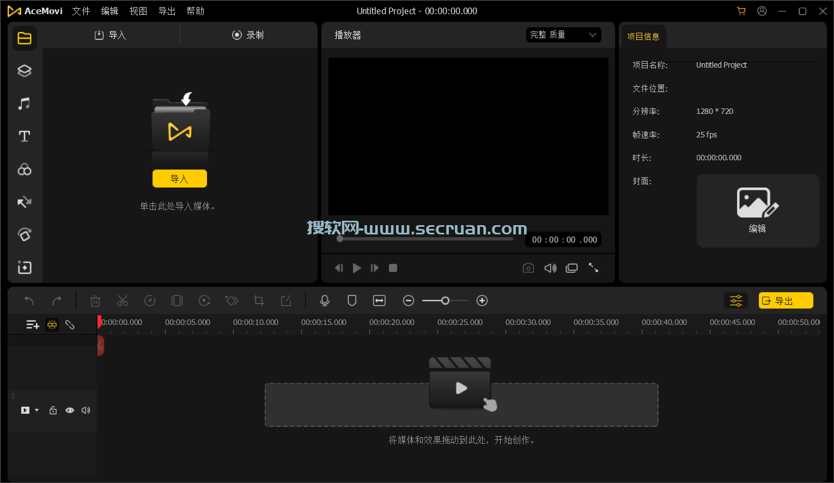
Task: Open the Filters overlapping circles panel
Action: (25, 170)
